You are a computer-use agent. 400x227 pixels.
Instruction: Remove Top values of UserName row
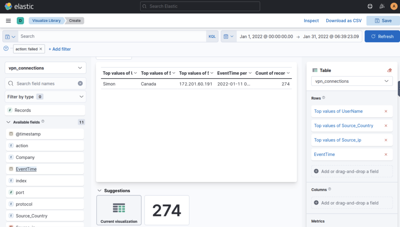[386, 111]
